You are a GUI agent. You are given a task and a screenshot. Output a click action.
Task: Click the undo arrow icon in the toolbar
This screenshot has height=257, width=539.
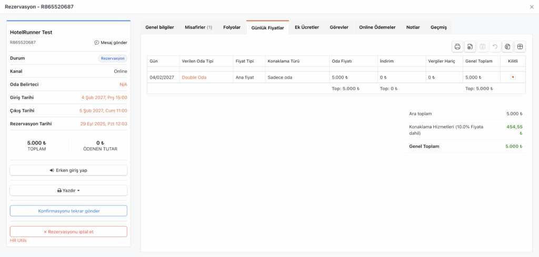pyautogui.click(x=495, y=47)
